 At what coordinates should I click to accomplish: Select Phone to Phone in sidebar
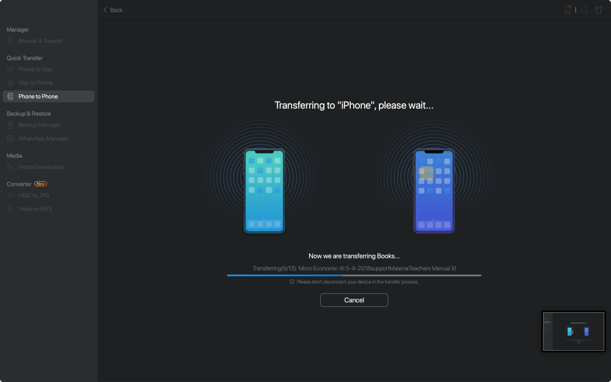point(38,97)
